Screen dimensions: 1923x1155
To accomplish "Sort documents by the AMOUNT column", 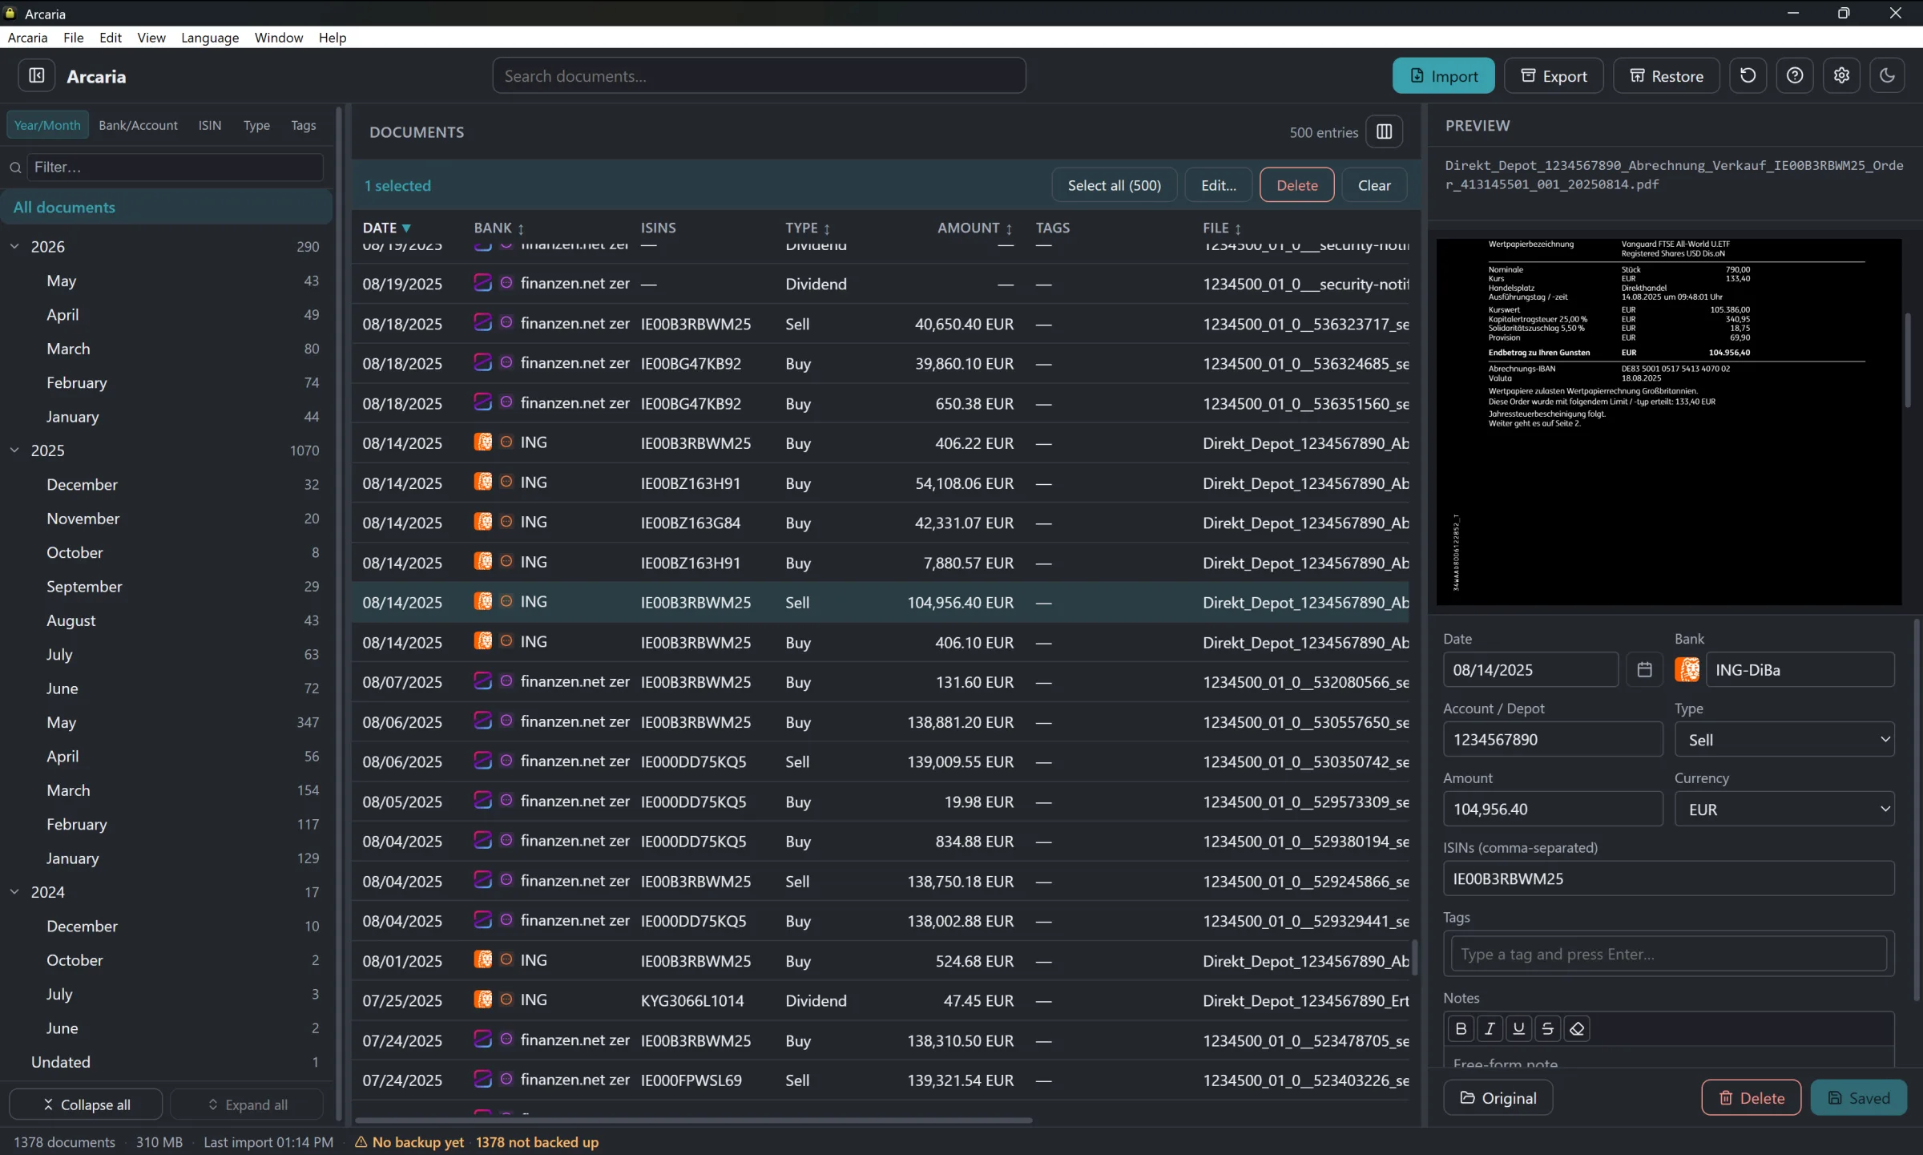I will point(974,228).
